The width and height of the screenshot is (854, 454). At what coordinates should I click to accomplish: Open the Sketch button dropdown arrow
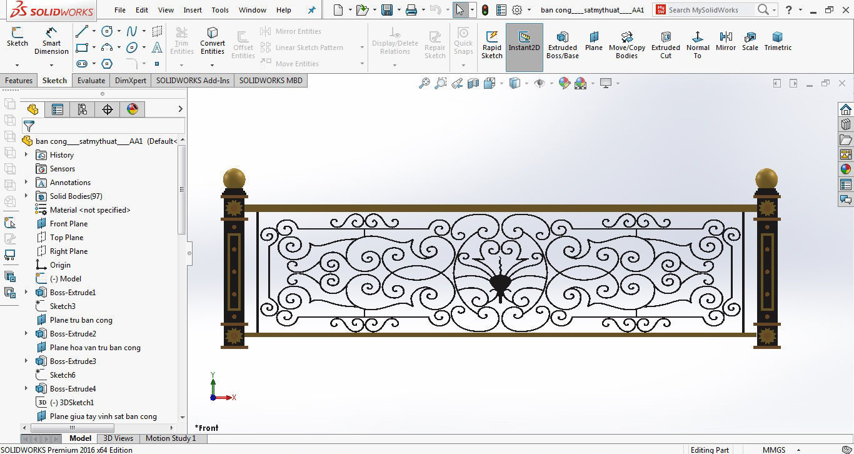[x=17, y=65]
